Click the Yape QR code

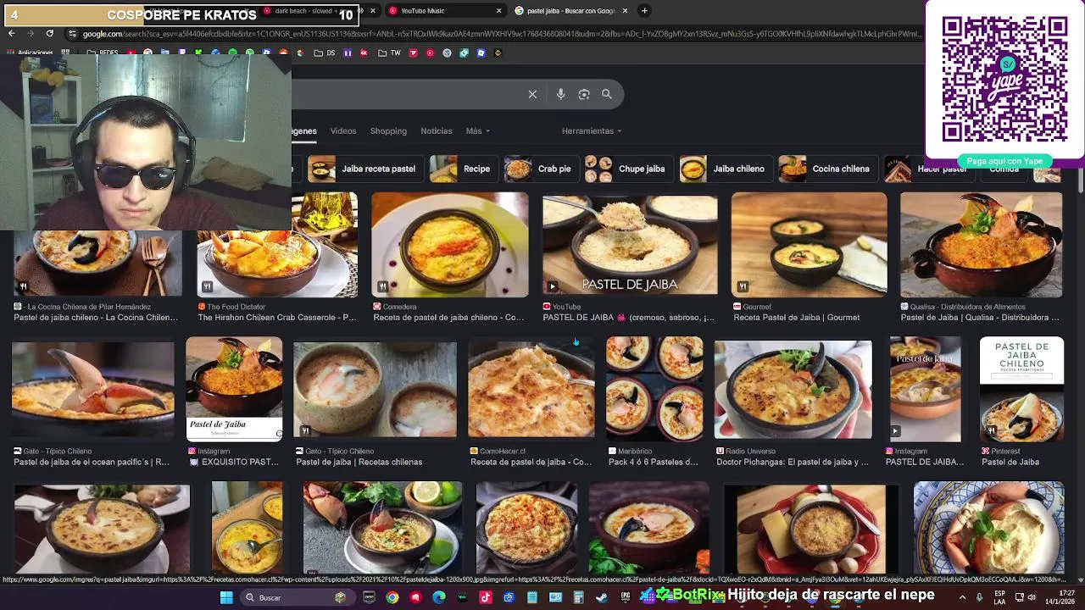coord(1004,79)
